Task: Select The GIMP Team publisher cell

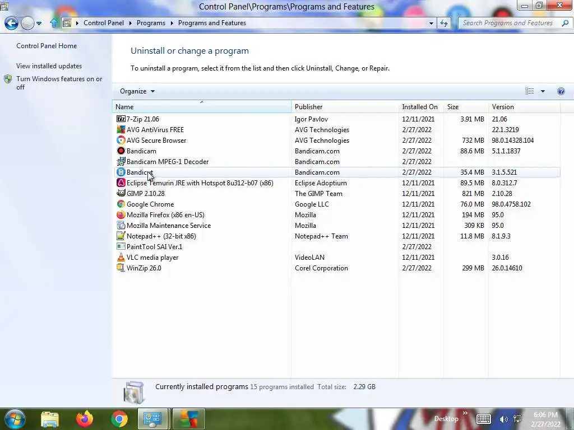Action: click(318, 193)
